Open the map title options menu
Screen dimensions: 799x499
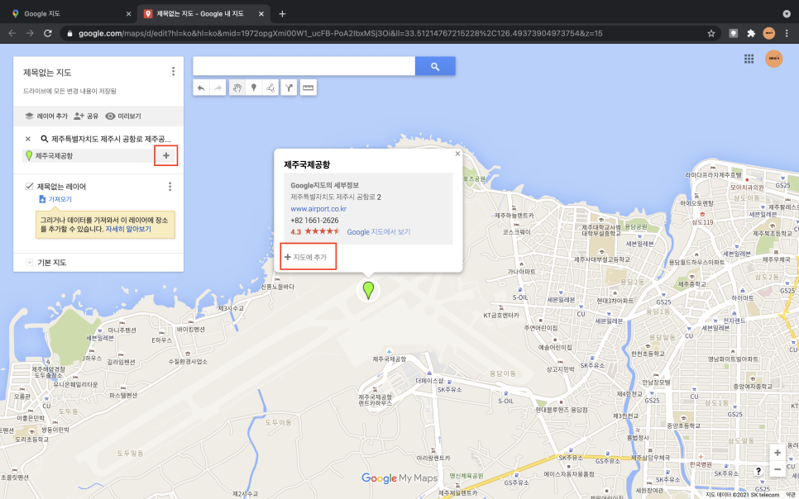pyautogui.click(x=173, y=71)
